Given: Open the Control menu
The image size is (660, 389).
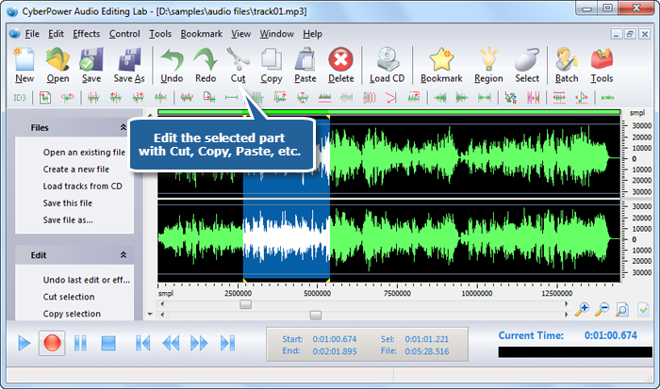Looking at the screenshot, I should 124,34.
